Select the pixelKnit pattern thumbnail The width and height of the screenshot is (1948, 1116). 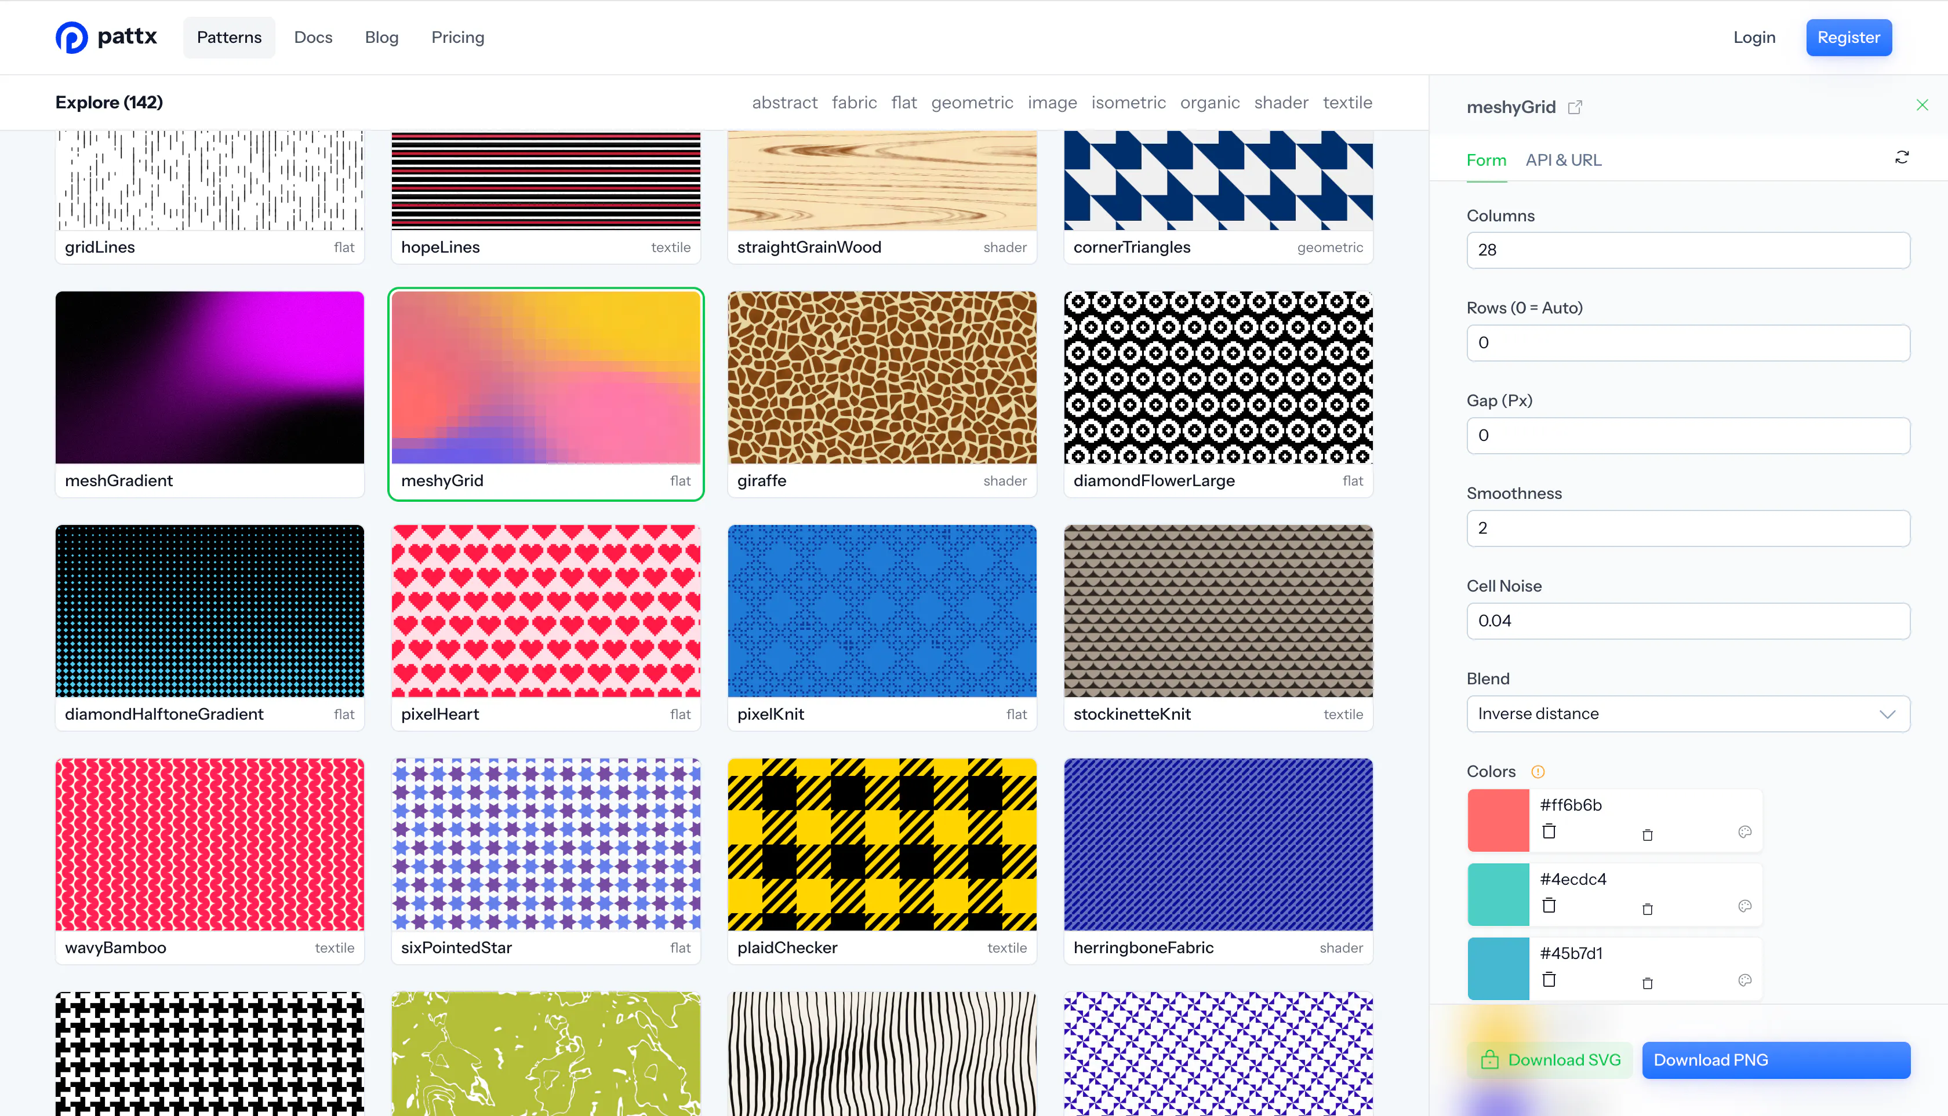(882, 611)
